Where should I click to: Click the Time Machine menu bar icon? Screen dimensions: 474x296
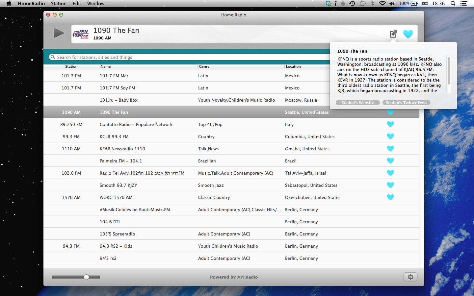[352, 4]
